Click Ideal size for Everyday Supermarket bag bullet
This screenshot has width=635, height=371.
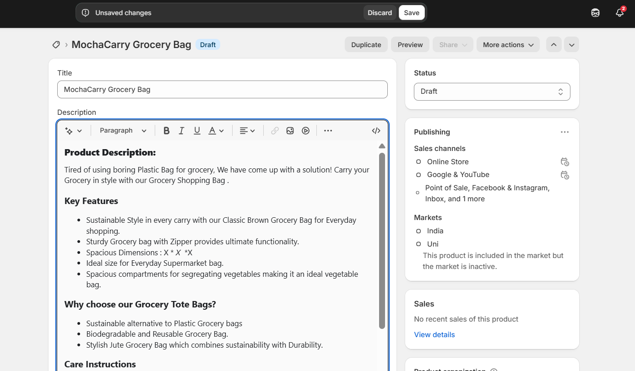[x=155, y=263]
